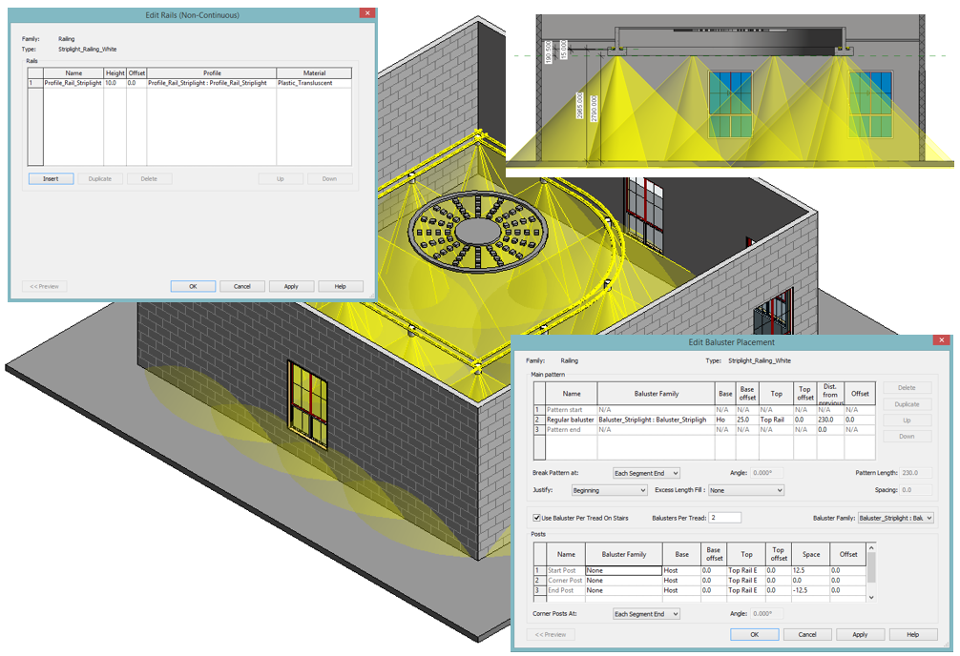Click Down button in Edit Rails dialog
This screenshot has height=656, width=960.
coord(329,178)
